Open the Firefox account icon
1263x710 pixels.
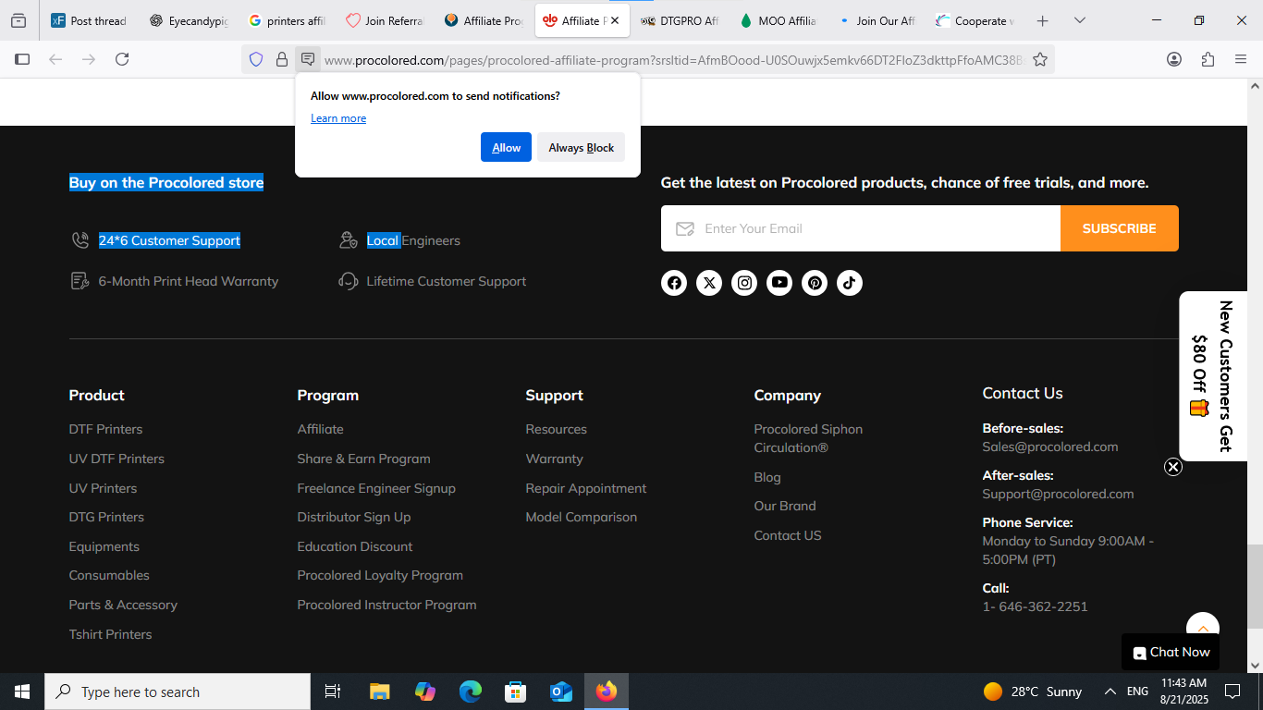pos(1174,59)
